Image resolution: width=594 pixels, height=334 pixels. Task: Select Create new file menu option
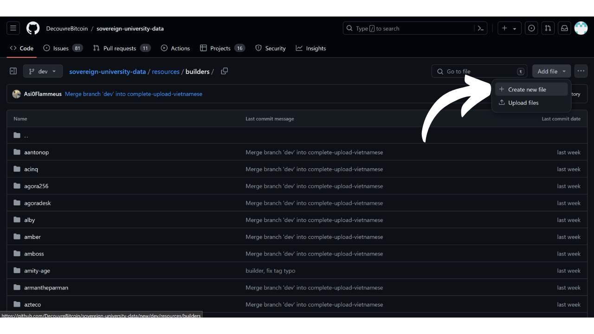[x=527, y=90]
